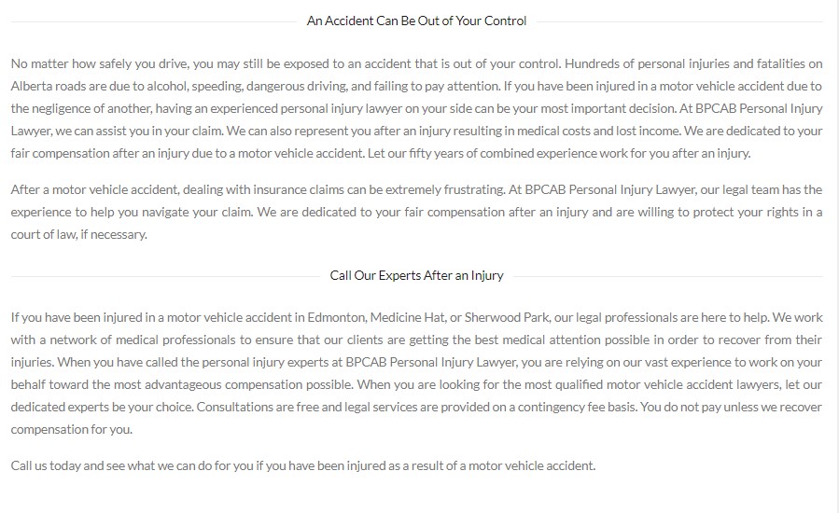Click the paragraph starting 'After a motor vehicle accident'
Screen dimensions: 839x513
(x=416, y=212)
